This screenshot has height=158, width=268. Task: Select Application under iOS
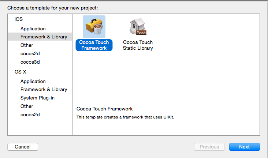pyautogui.click(x=33, y=29)
